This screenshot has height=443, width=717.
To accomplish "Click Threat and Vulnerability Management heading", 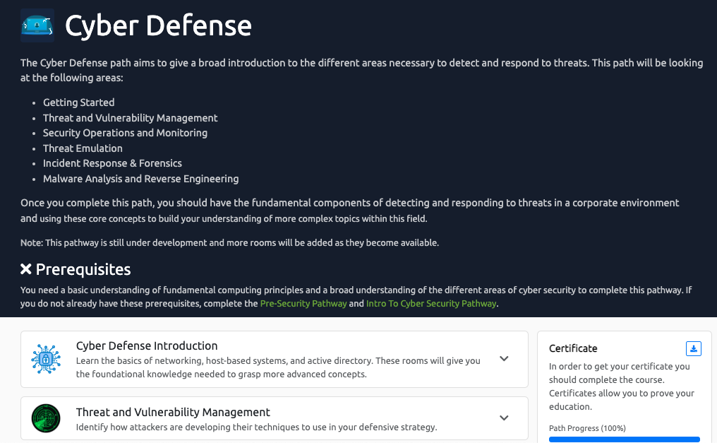I will tap(173, 413).
